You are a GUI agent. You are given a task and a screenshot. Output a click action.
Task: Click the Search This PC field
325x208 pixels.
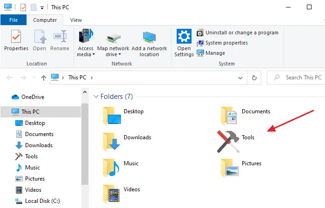(x=296, y=78)
